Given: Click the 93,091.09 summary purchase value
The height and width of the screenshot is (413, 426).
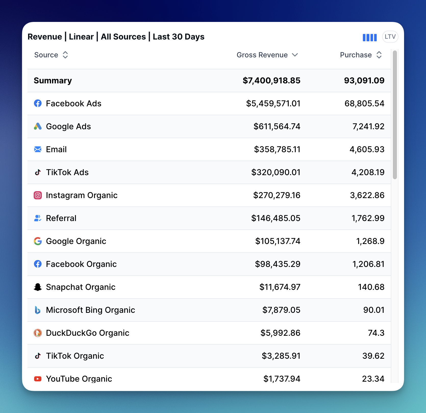Looking at the screenshot, I should coord(364,81).
